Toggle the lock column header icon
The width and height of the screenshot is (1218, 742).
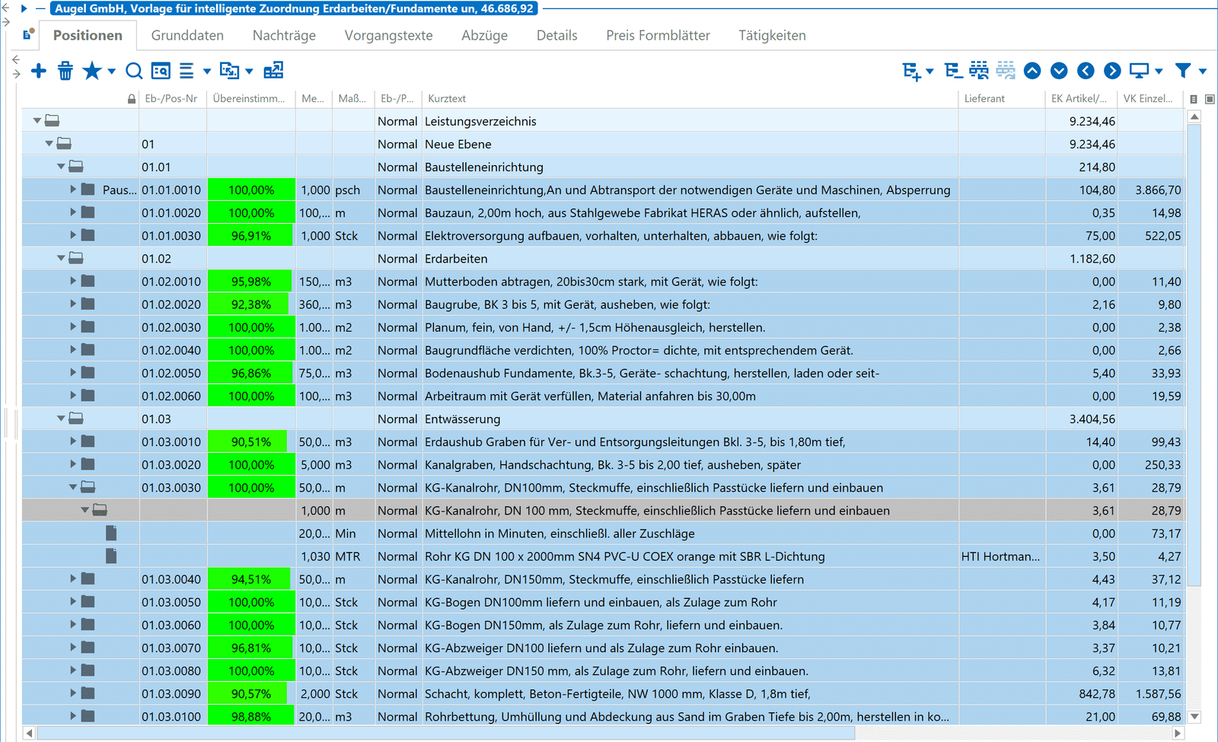pyautogui.click(x=132, y=99)
